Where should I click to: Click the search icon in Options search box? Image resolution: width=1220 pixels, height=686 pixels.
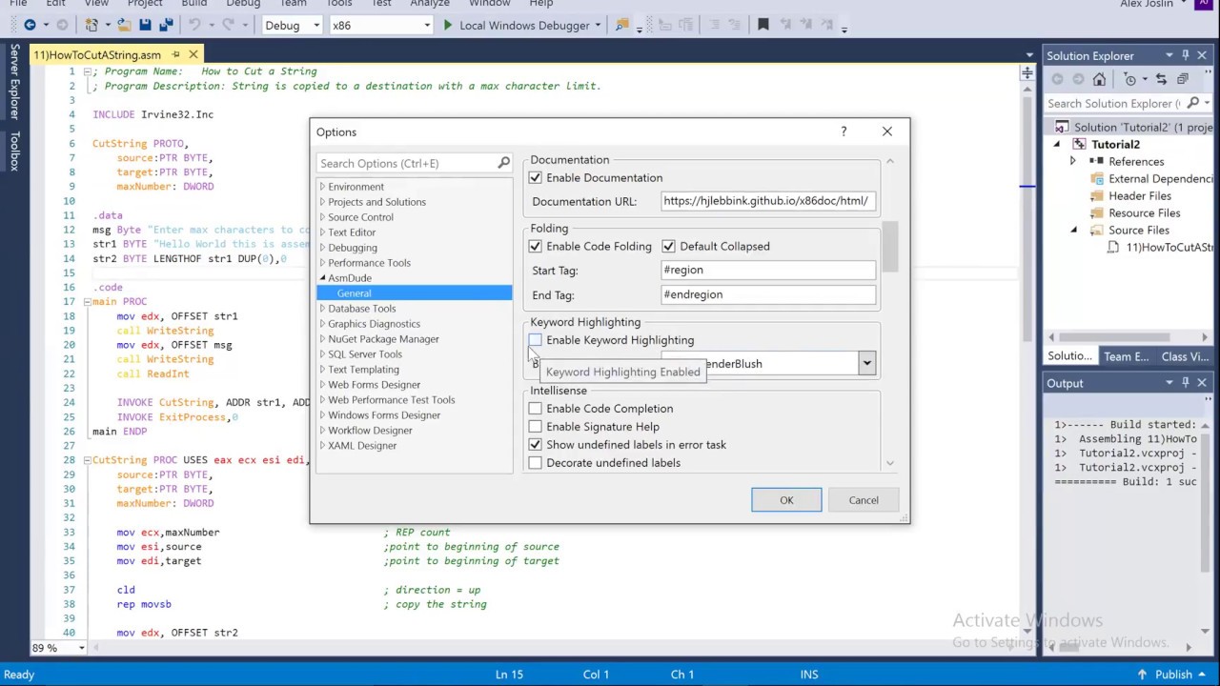coord(503,163)
